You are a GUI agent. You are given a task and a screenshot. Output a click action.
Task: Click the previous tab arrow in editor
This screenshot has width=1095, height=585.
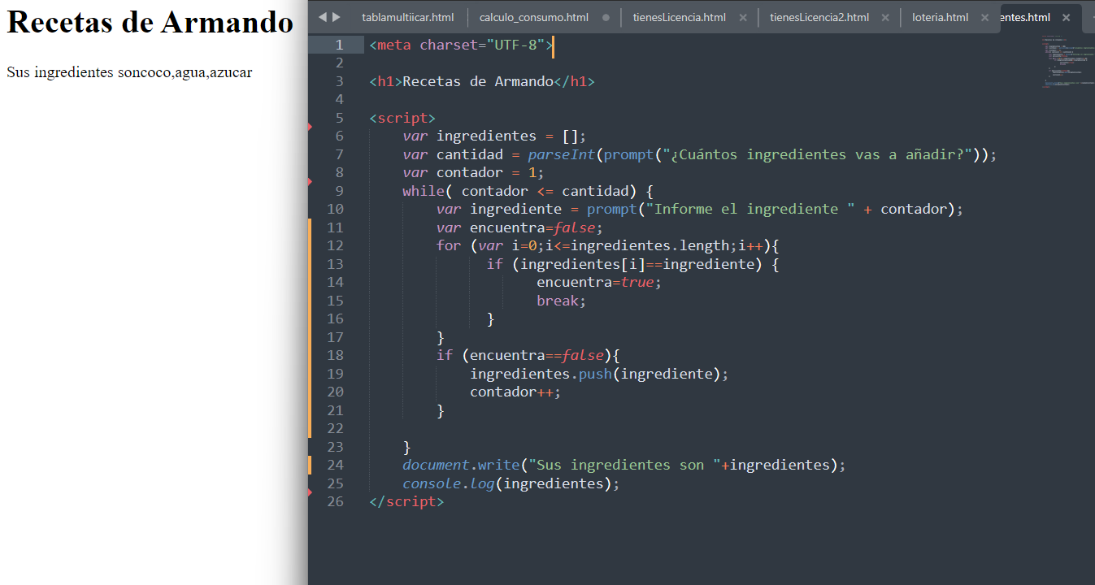click(322, 17)
